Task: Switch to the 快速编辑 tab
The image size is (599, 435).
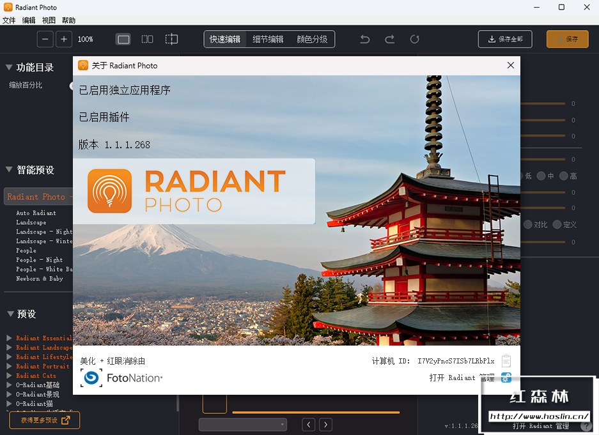Action: click(x=225, y=40)
